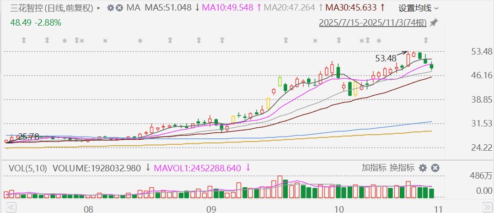This screenshot has height=213, width=494.
Task: Click the rightmost event marker above candles
Action: (x=426, y=40)
